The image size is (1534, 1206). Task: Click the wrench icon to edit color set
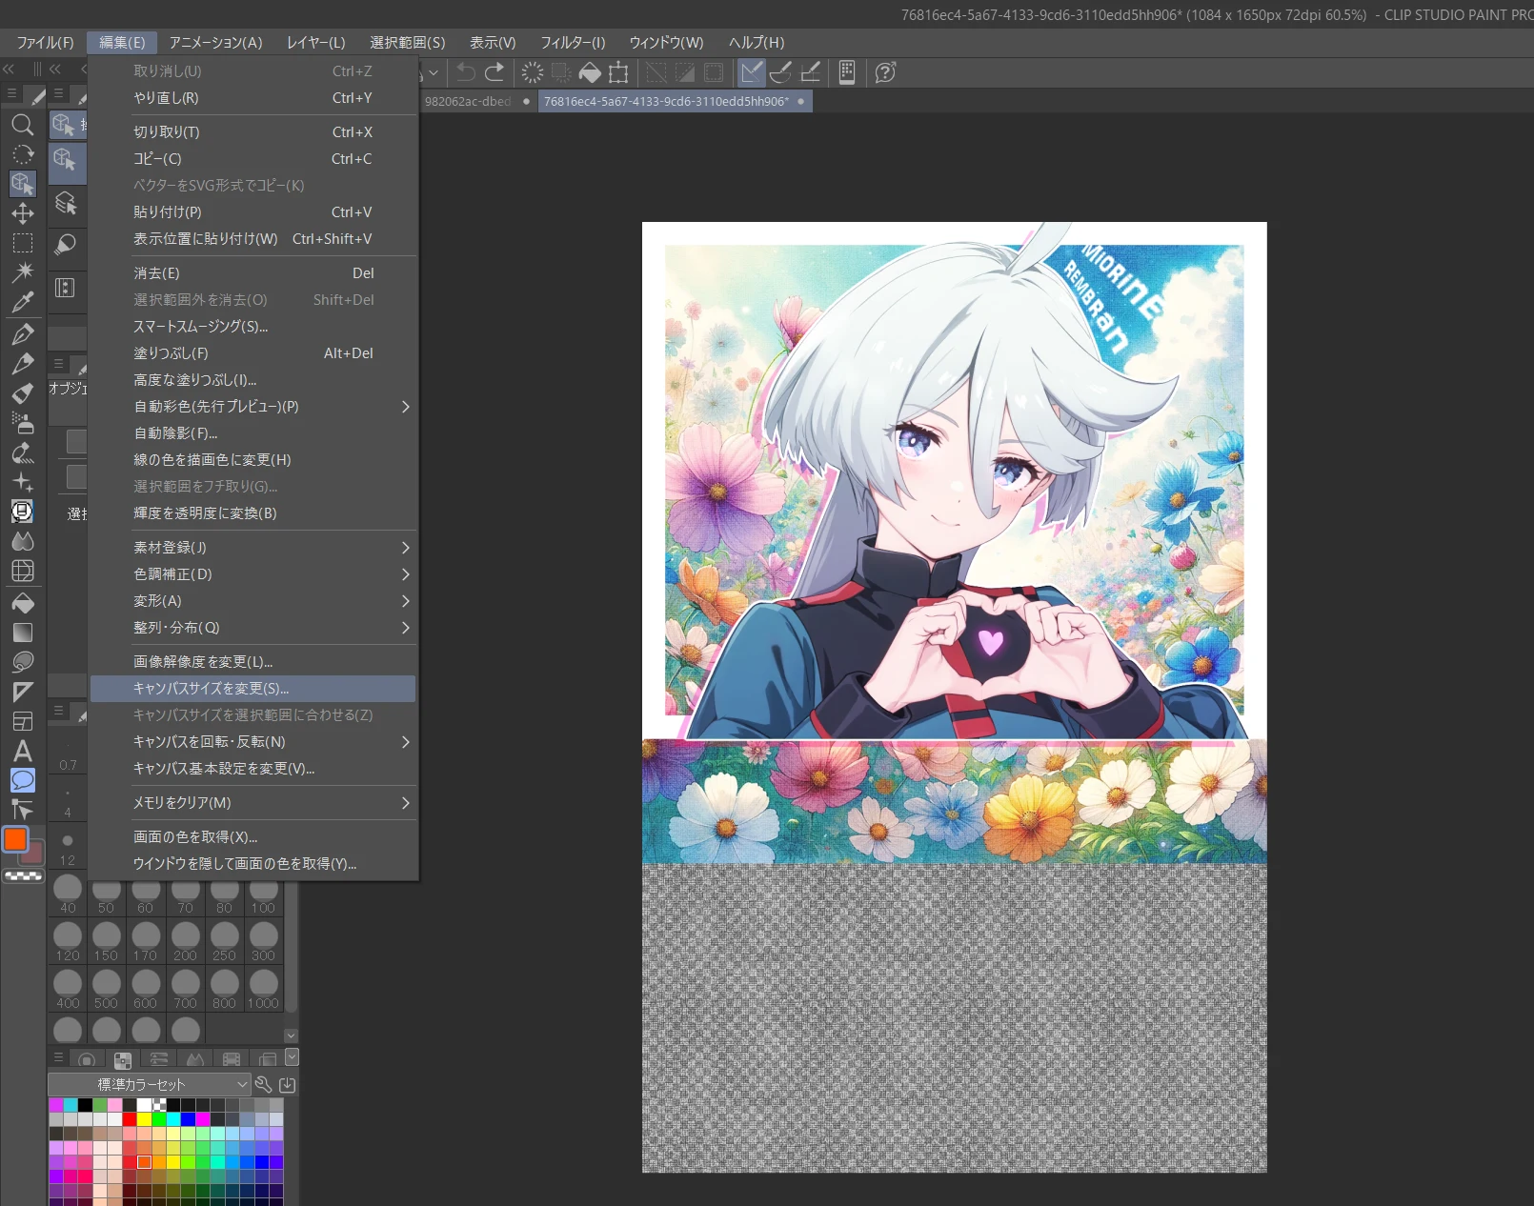coord(264,1084)
